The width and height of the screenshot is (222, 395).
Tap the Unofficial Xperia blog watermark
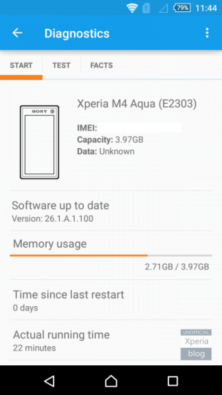pyautogui.click(x=196, y=344)
